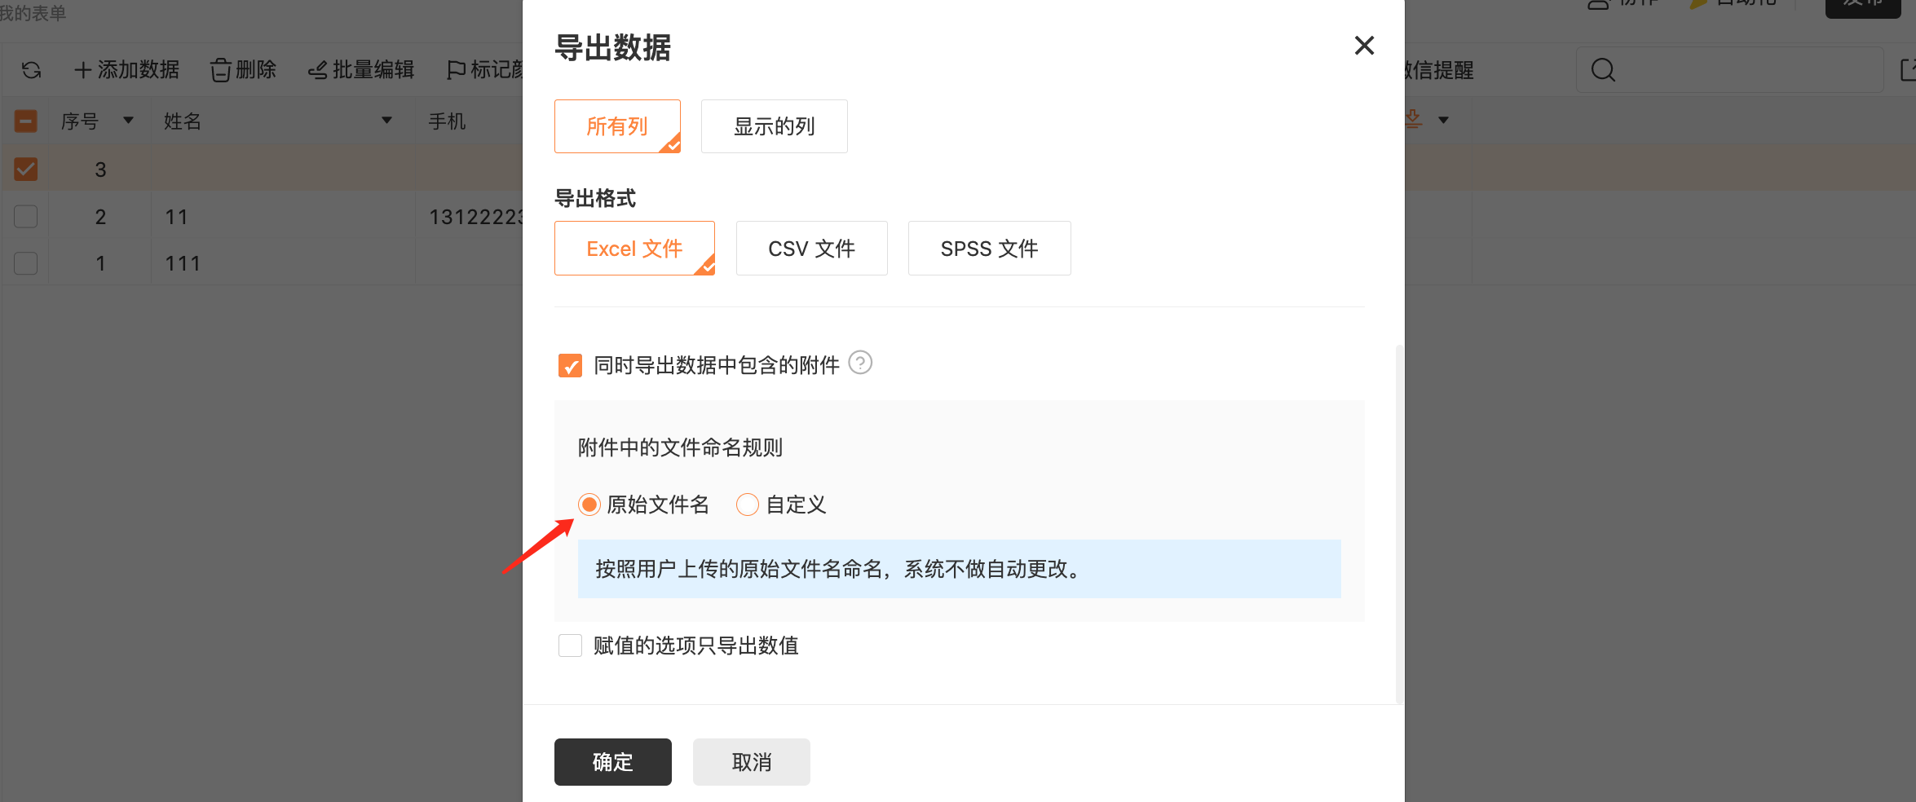Click the batch edit pencil icon
This screenshot has height=802, width=1916.
pyautogui.click(x=317, y=71)
